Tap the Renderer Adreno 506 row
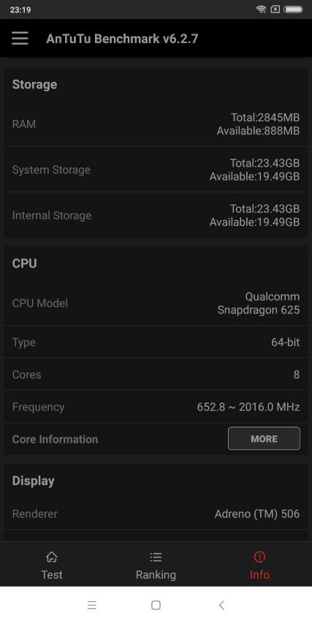 156,514
